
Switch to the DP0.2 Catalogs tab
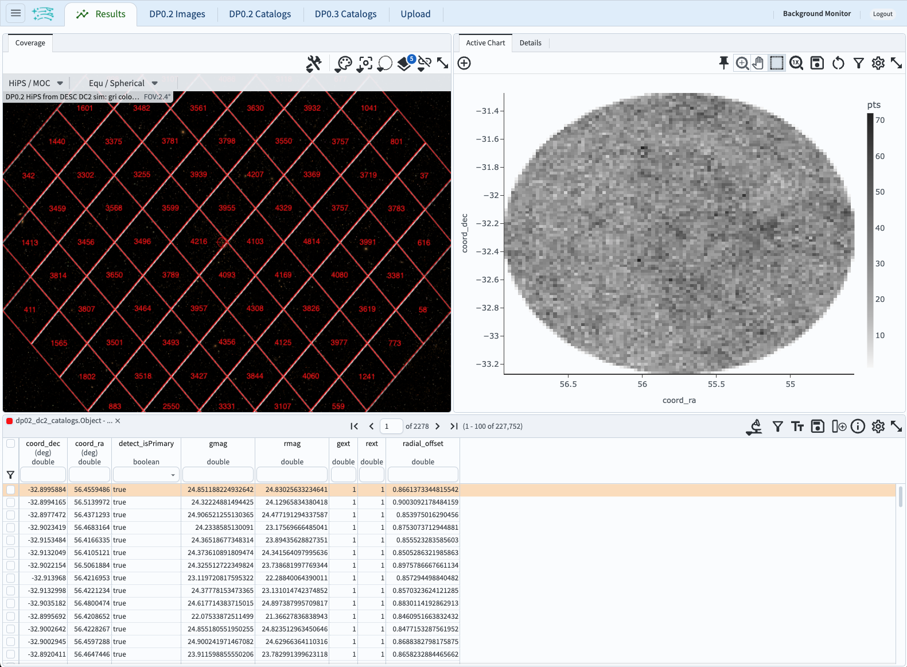point(260,14)
